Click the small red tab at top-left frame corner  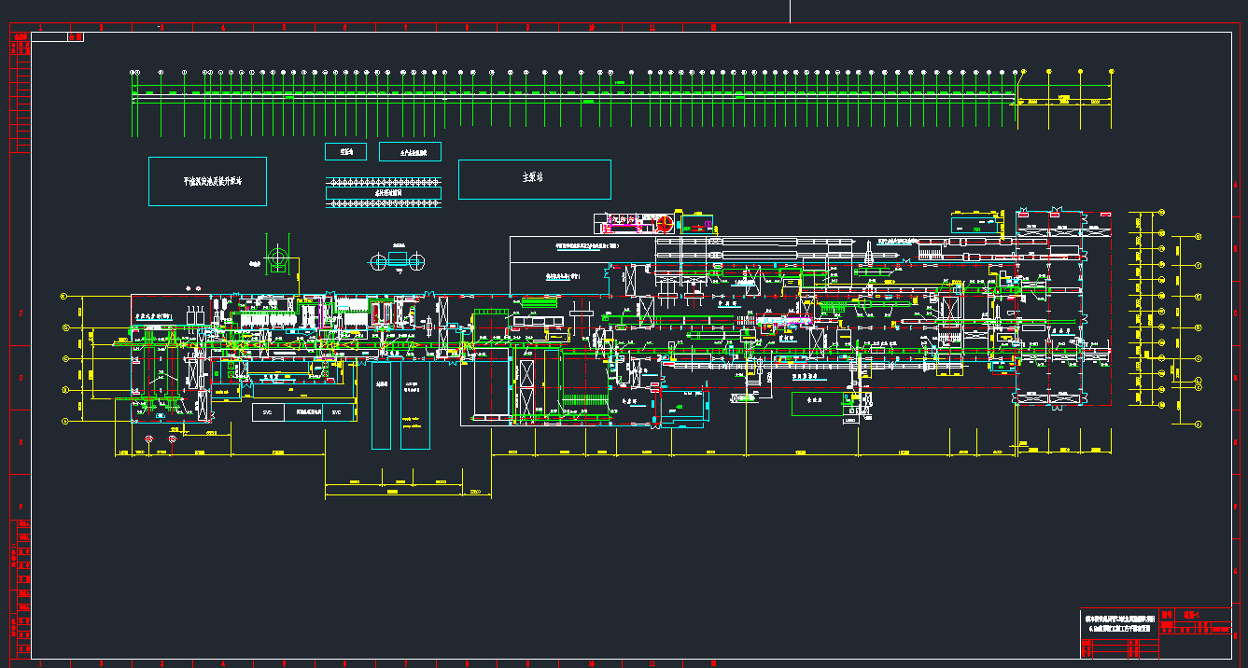(76, 37)
